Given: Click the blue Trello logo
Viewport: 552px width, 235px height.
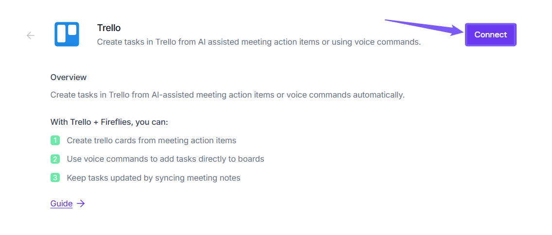Looking at the screenshot, I should click(67, 34).
